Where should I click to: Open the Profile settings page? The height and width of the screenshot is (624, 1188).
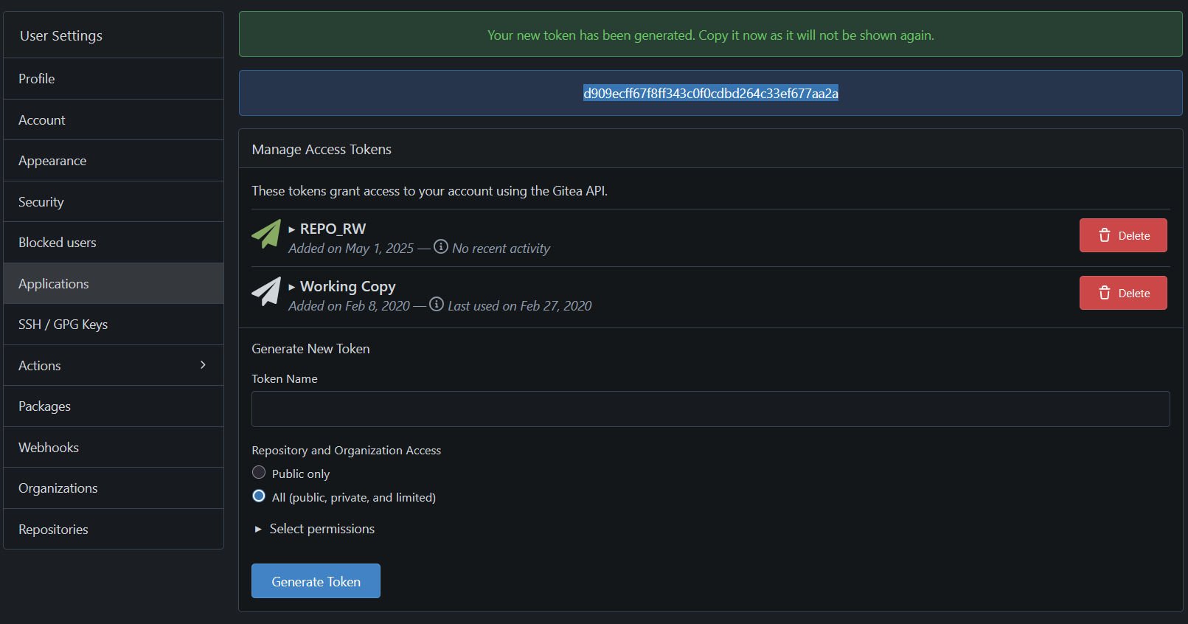click(37, 79)
